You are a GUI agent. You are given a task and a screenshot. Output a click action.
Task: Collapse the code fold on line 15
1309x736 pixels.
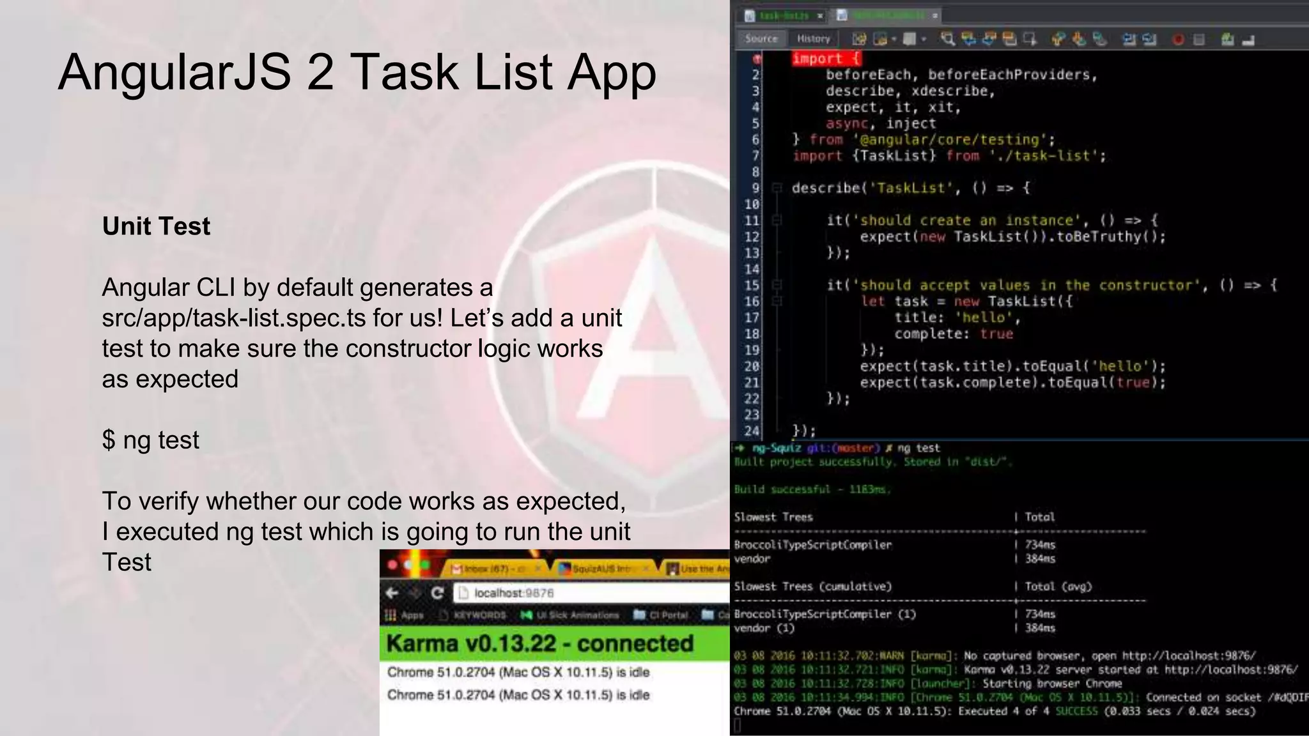pos(777,285)
